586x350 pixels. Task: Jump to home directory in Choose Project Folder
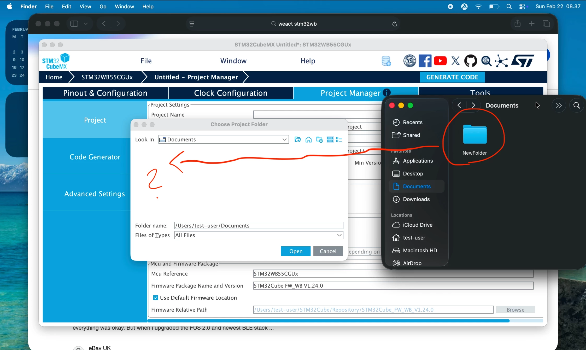[x=308, y=139]
